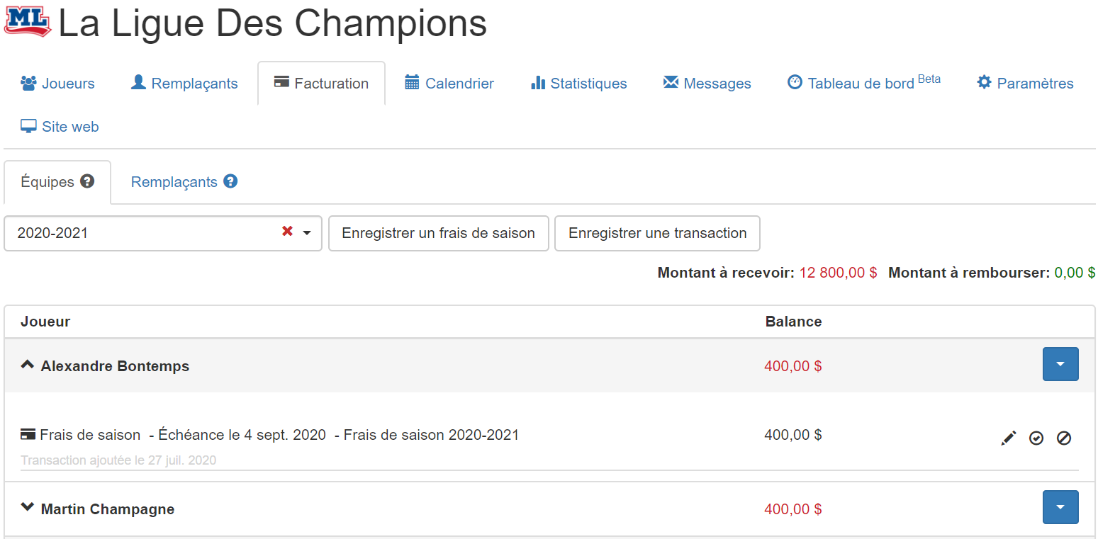Open help icon next to Équipes

[87, 181]
